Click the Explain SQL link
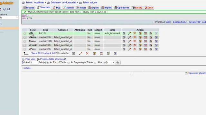The width and height of the screenshot is (206, 115). point(179,22)
